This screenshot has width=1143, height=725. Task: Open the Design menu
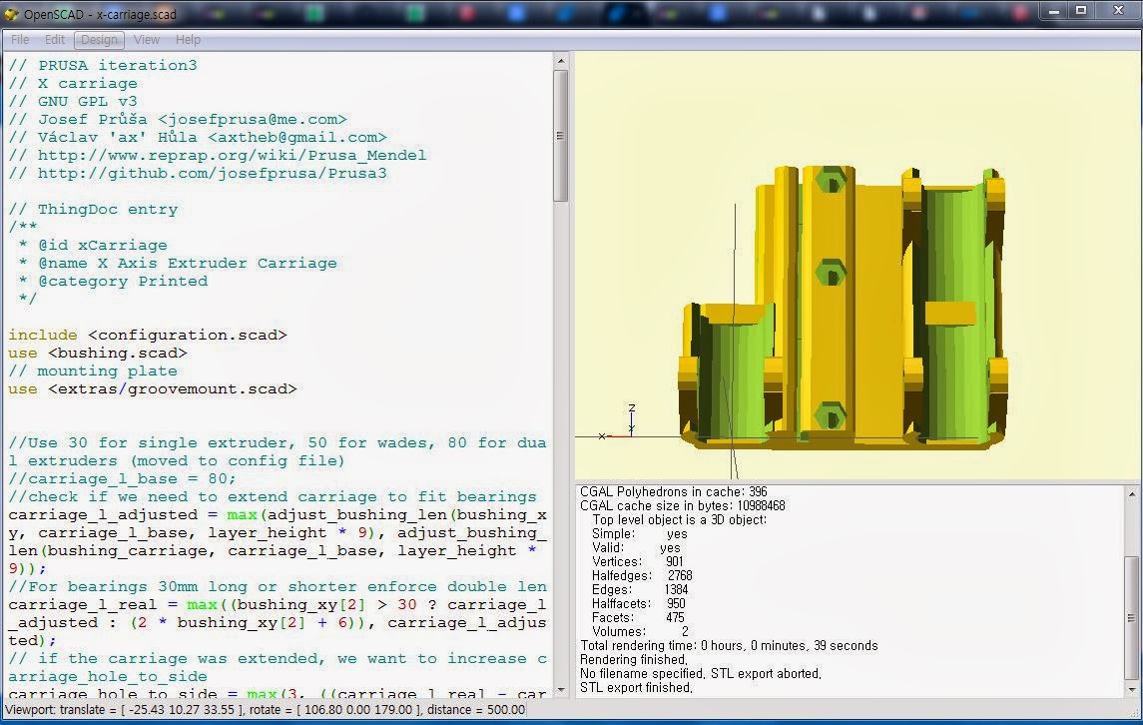(x=99, y=39)
